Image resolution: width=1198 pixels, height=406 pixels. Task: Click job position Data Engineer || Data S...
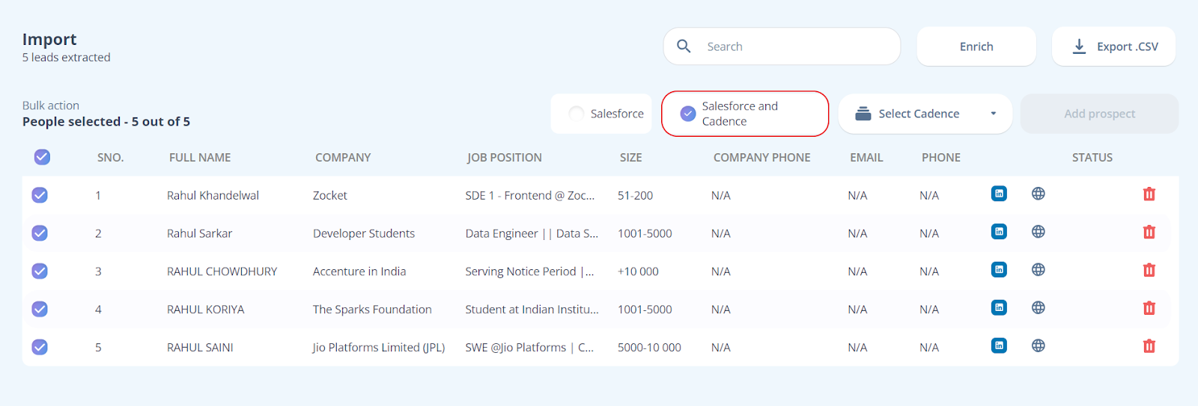(532, 233)
